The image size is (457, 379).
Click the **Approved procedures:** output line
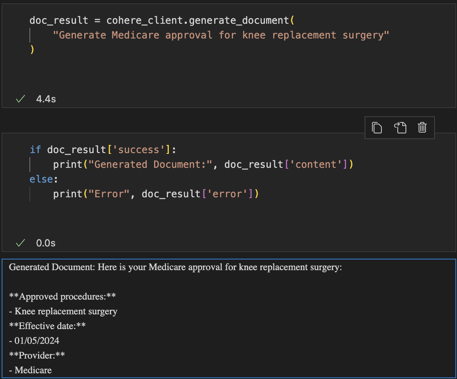point(63,296)
